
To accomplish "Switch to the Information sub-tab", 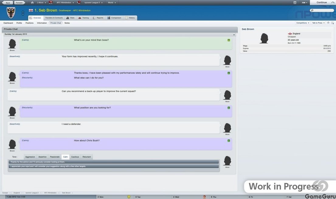I will 42,23.
